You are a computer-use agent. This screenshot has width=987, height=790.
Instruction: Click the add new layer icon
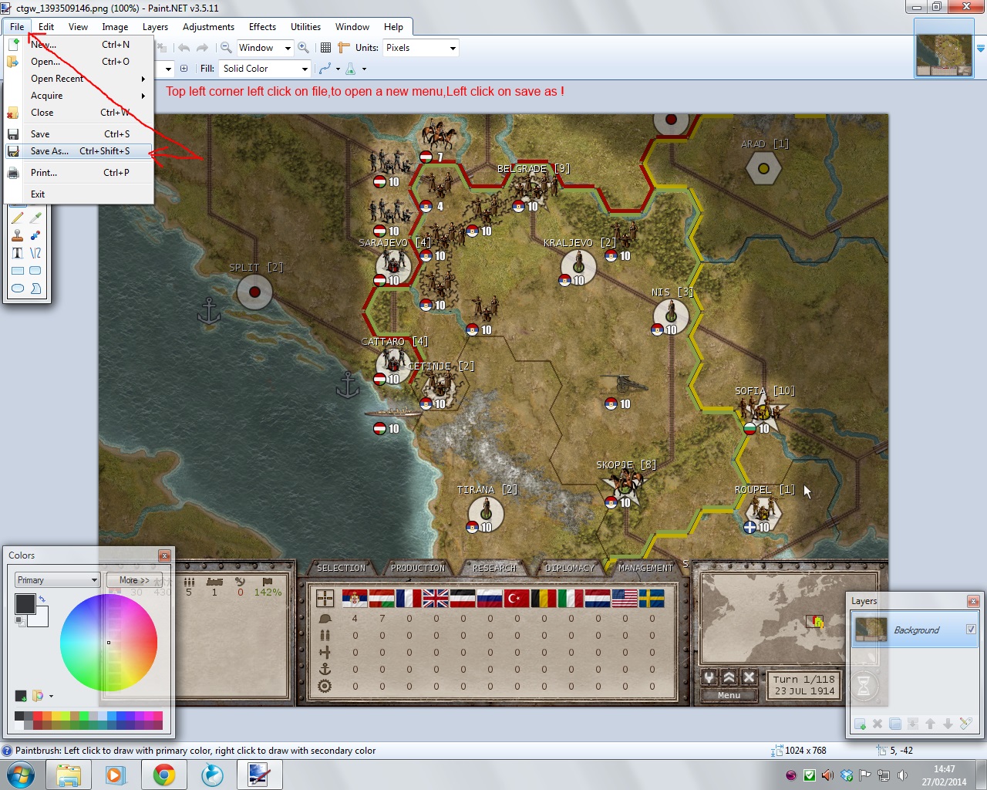[x=860, y=724]
